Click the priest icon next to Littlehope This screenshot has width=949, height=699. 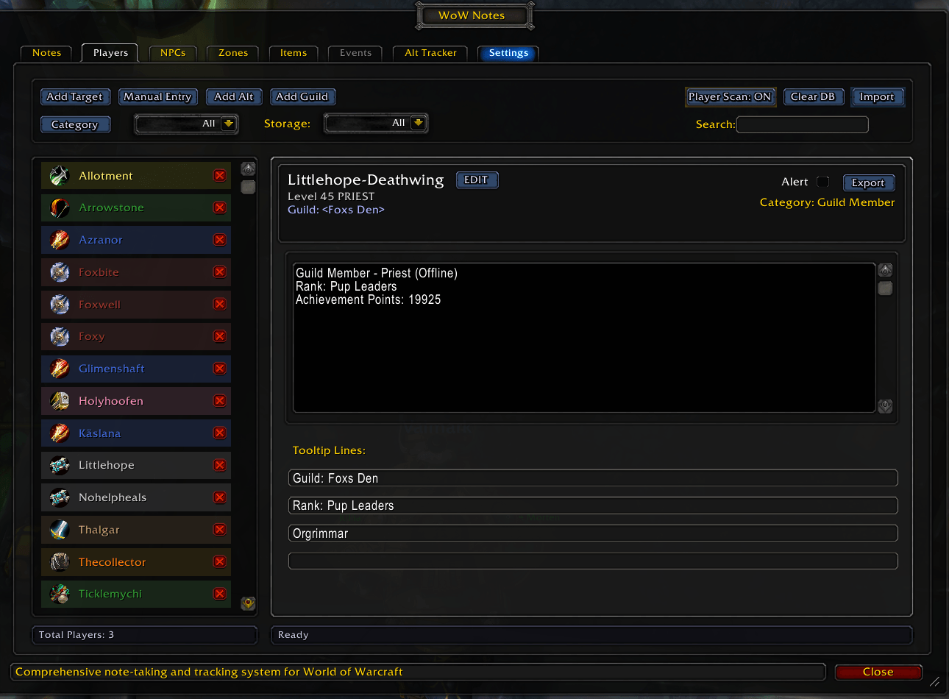[x=60, y=465]
